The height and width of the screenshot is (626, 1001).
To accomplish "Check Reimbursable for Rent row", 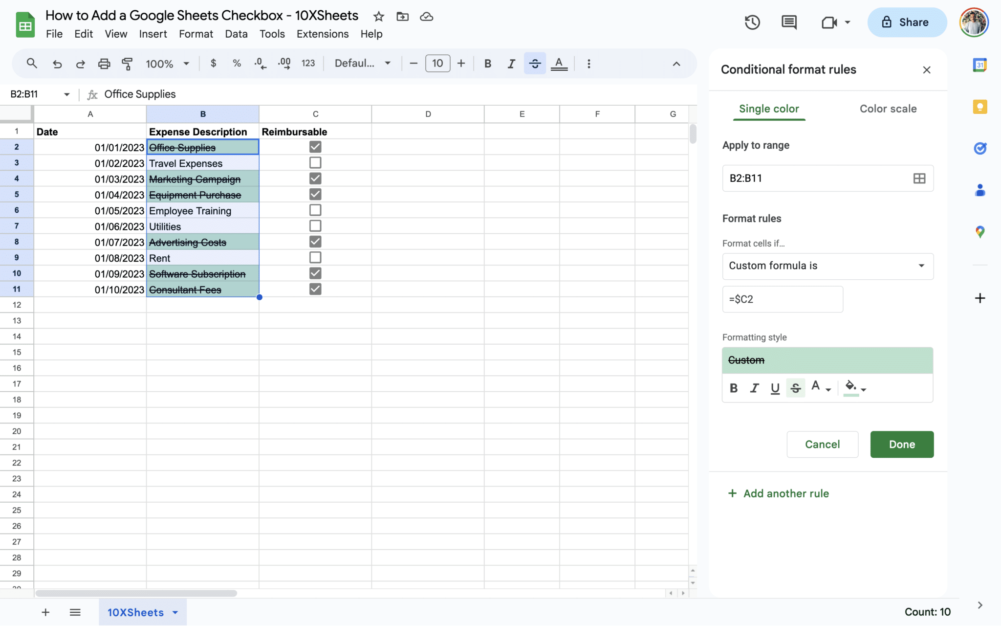I will coord(315,257).
